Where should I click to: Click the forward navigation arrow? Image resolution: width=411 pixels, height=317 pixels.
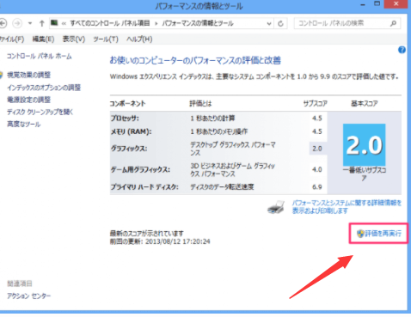click(17, 23)
